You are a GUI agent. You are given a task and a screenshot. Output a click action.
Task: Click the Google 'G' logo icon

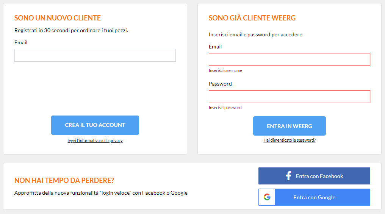click(x=267, y=197)
